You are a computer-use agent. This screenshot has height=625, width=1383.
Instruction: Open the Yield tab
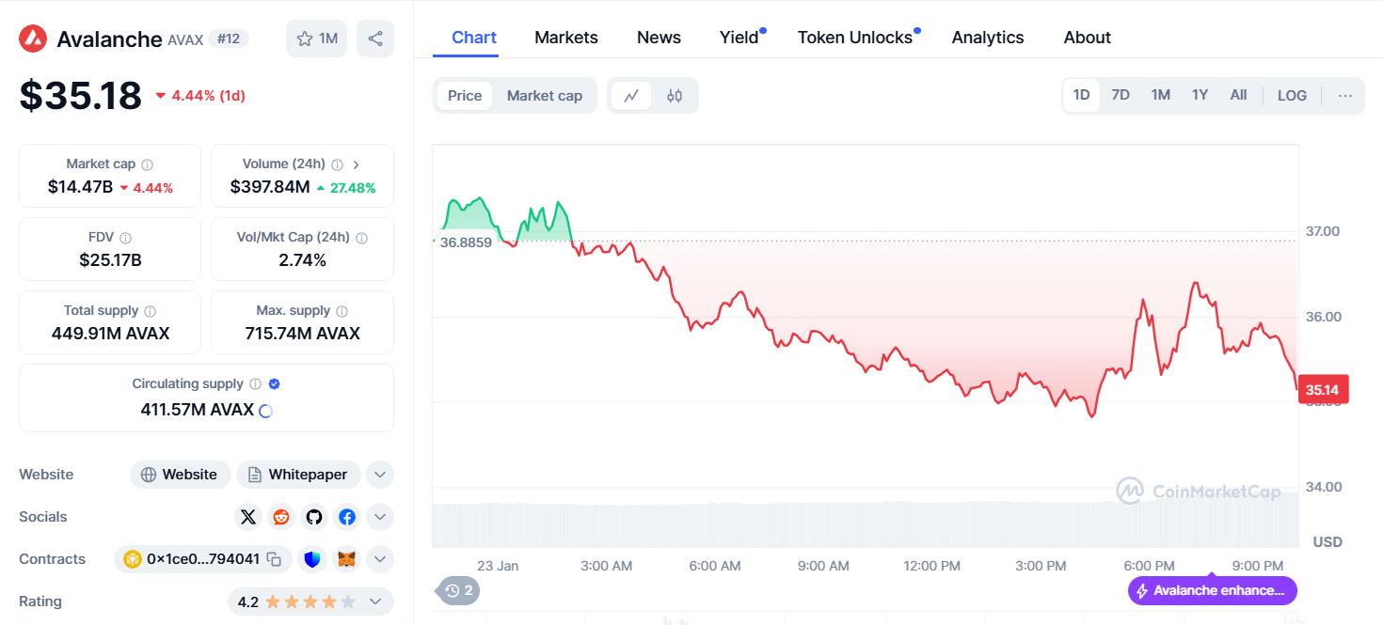tap(739, 38)
